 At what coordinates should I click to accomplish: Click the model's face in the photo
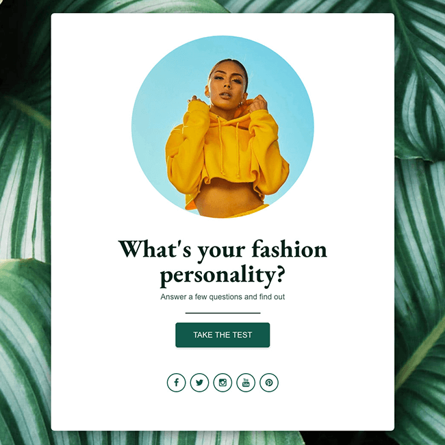point(227,84)
